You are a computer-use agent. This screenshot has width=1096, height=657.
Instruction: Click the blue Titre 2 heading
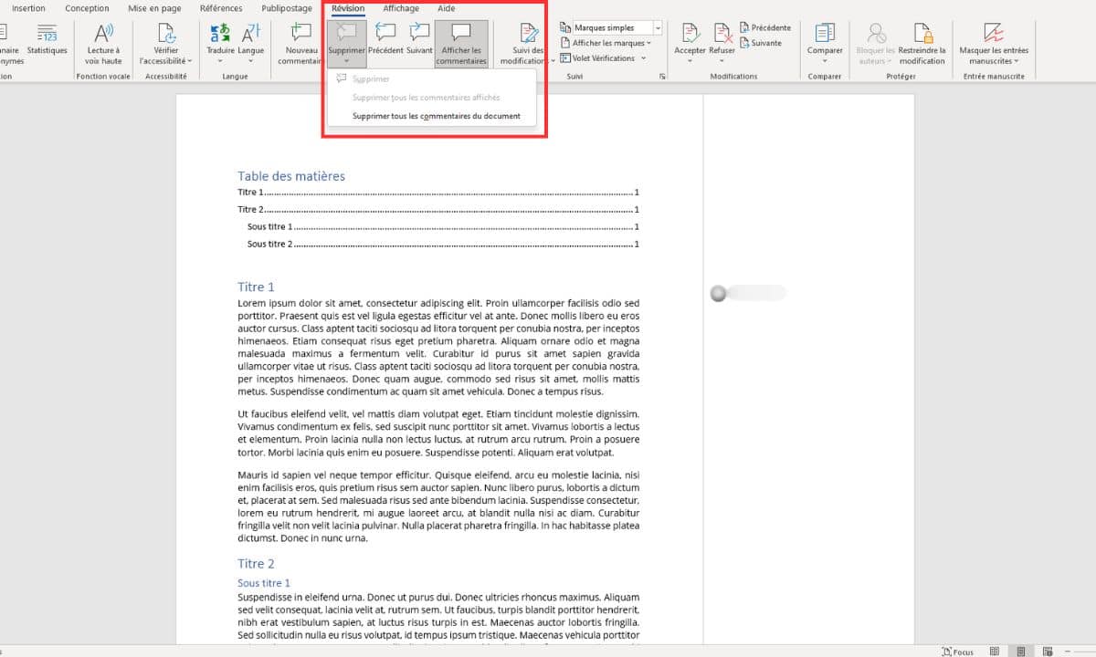click(x=256, y=564)
